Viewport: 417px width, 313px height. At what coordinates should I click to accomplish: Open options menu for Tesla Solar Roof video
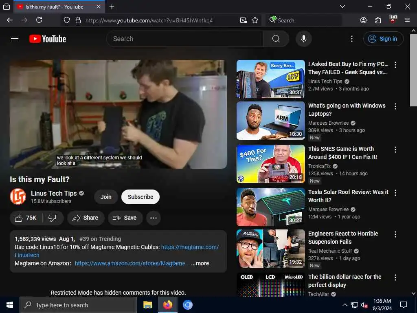point(395,193)
